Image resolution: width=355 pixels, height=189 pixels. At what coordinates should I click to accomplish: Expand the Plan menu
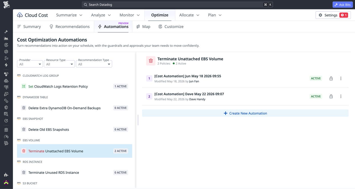215,15
